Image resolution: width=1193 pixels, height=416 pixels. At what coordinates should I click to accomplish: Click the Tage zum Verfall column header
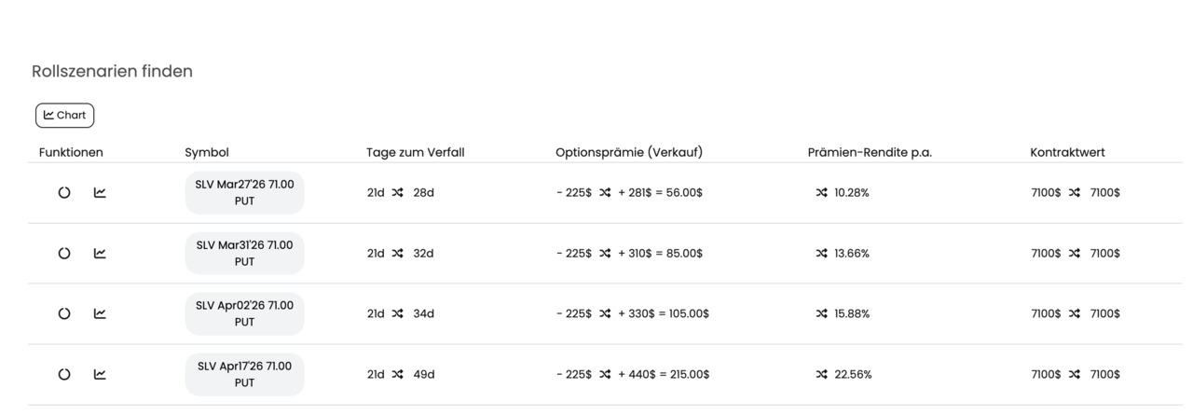(x=415, y=152)
